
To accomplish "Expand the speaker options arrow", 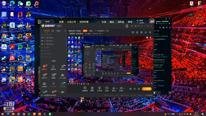I will pyautogui.click(x=124, y=88).
